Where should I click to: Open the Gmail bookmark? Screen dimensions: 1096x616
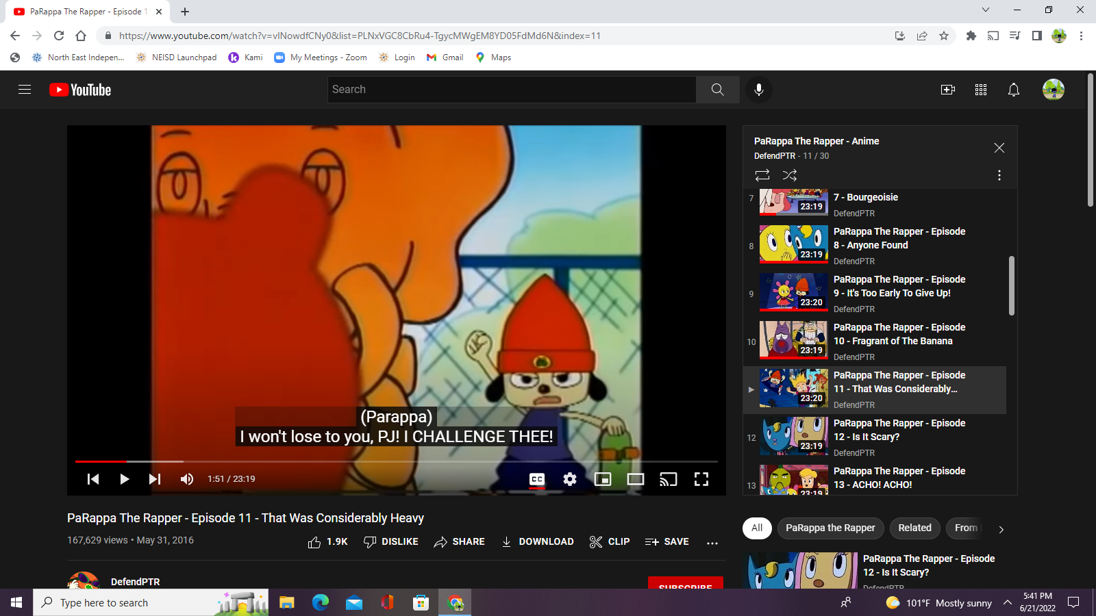point(445,57)
